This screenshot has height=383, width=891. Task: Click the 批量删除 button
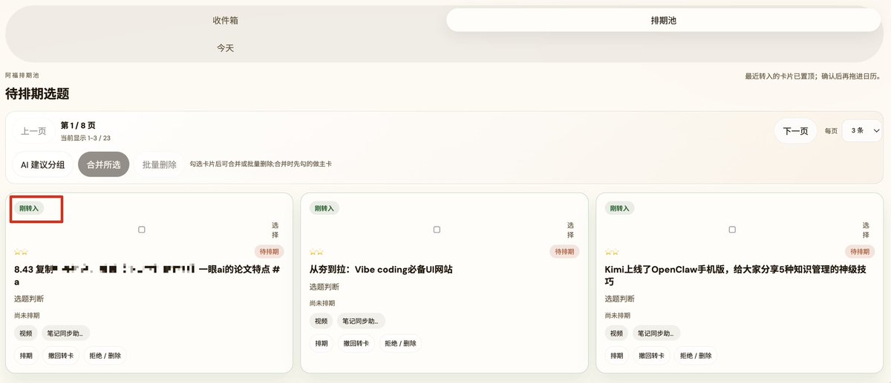(160, 164)
